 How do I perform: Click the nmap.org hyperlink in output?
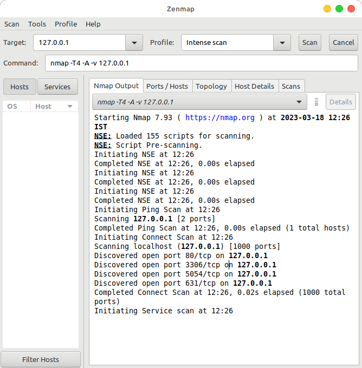pyautogui.click(x=219, y=117)
